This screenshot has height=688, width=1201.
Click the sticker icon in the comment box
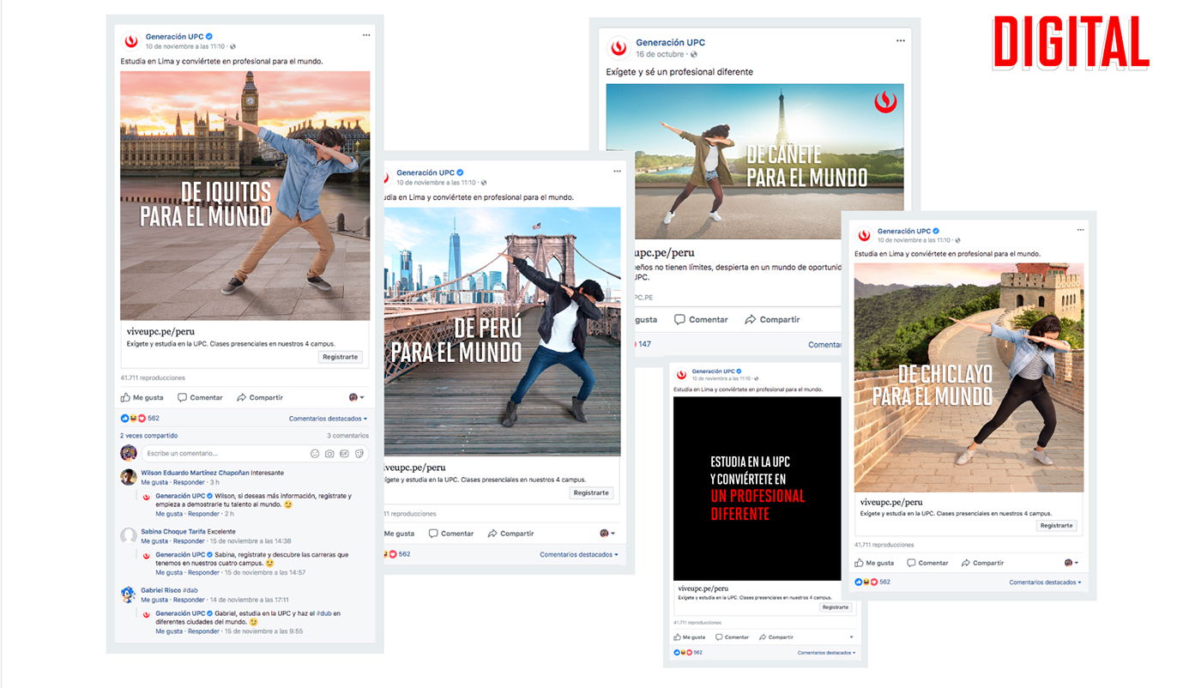tap(359, 453)
